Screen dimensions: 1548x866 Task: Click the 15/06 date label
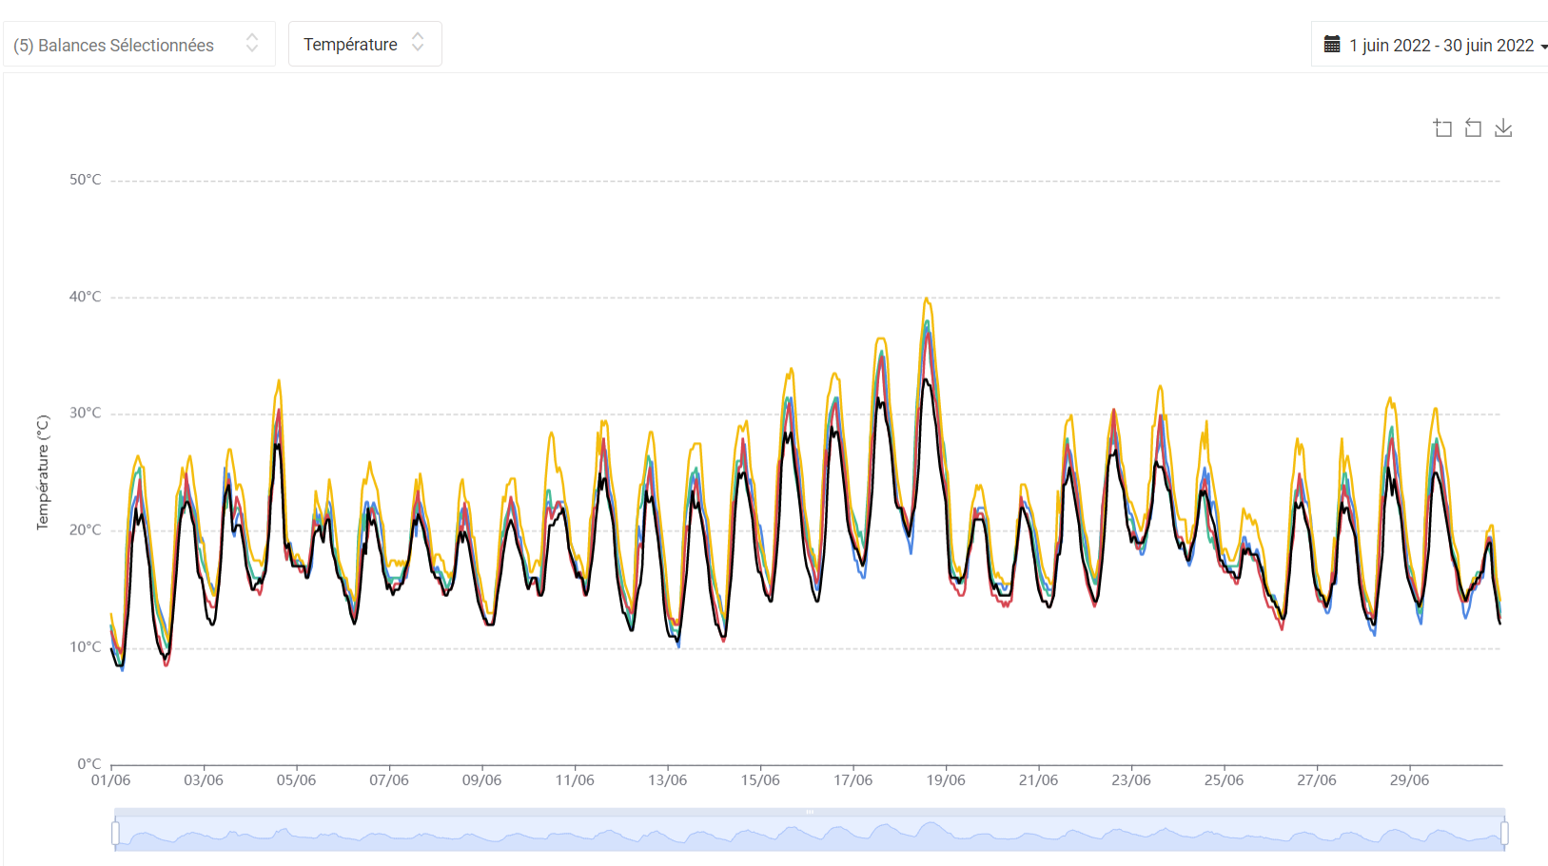click(760, 780)
